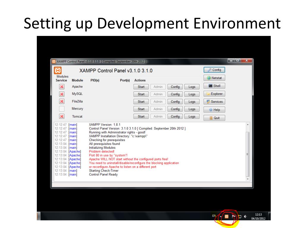Viewport: 304px width, 228px height.
Task: View Logs for MySQL
Action: [x=192, y=94]
